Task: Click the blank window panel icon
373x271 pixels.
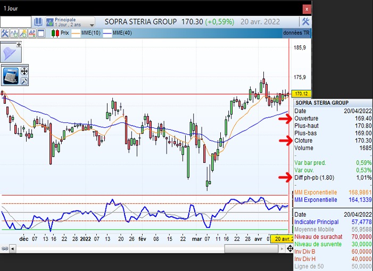Action: click(x=41, y=33)
